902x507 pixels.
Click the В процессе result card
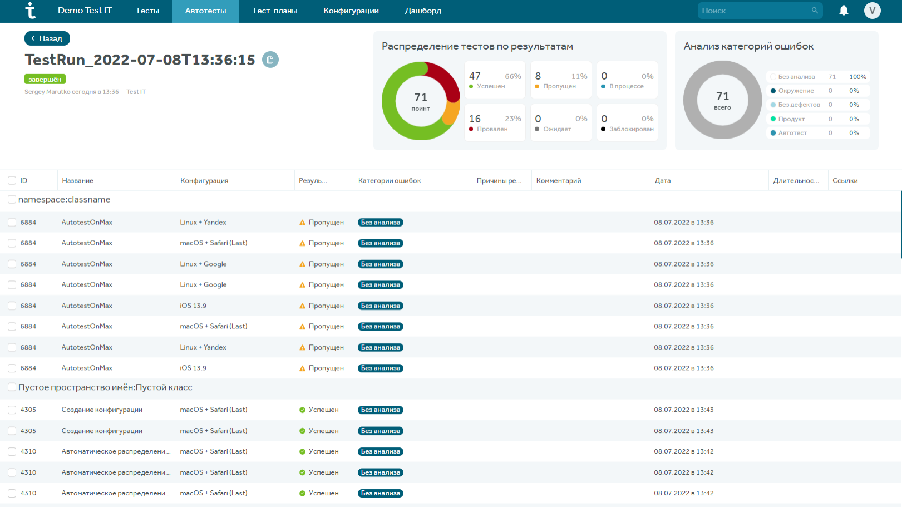click(627, 80)
